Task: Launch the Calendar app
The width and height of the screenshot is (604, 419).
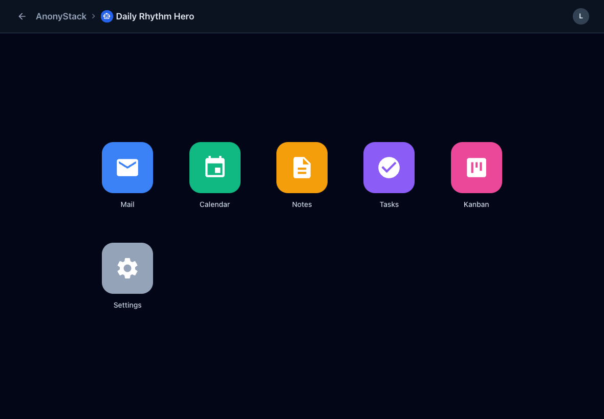Action: 214,168
